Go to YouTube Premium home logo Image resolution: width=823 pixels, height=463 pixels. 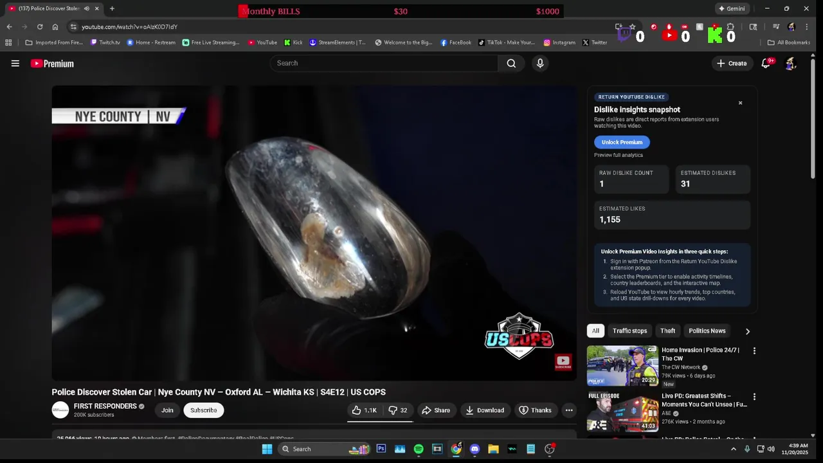tap(52, 64)
